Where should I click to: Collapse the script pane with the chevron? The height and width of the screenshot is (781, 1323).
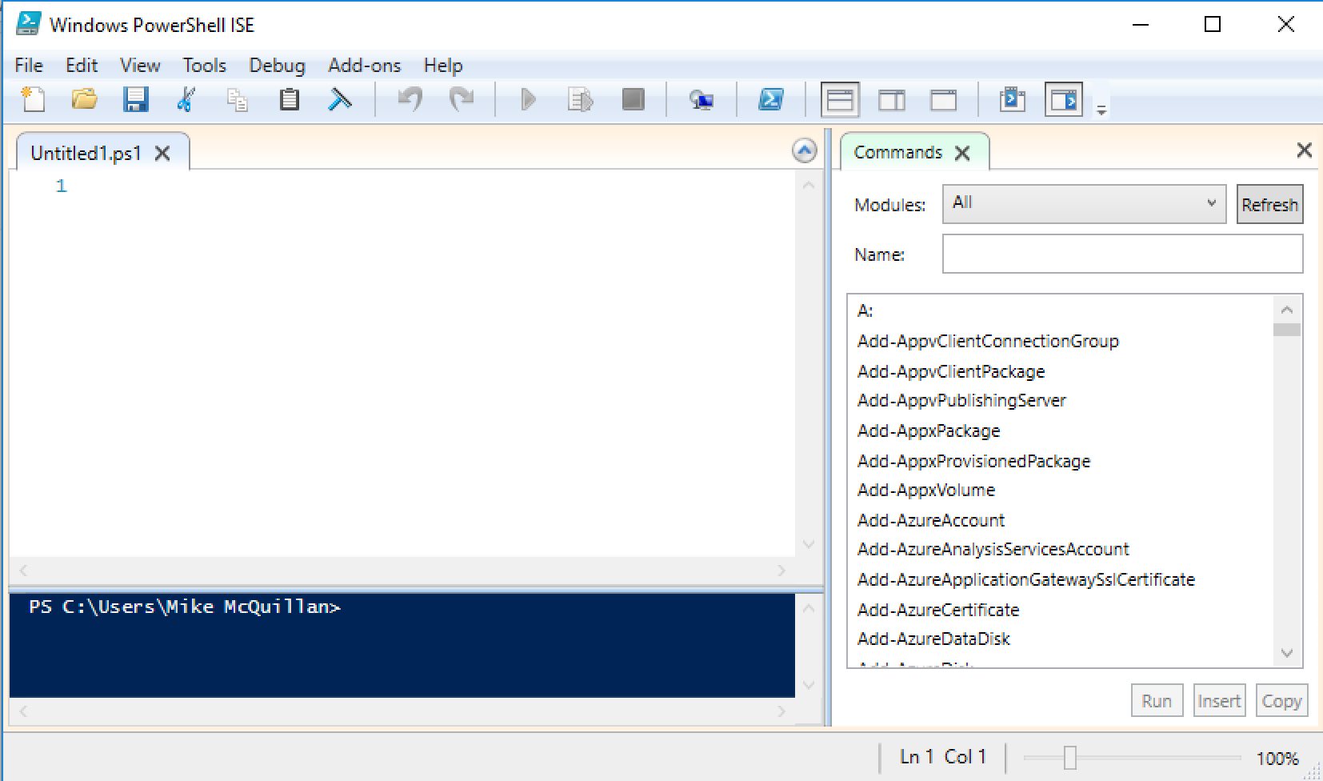[804, 150]
